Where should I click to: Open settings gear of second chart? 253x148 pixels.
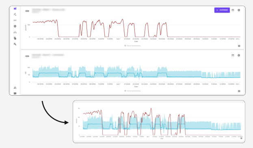pyautogui.click(x=239, y=55)
